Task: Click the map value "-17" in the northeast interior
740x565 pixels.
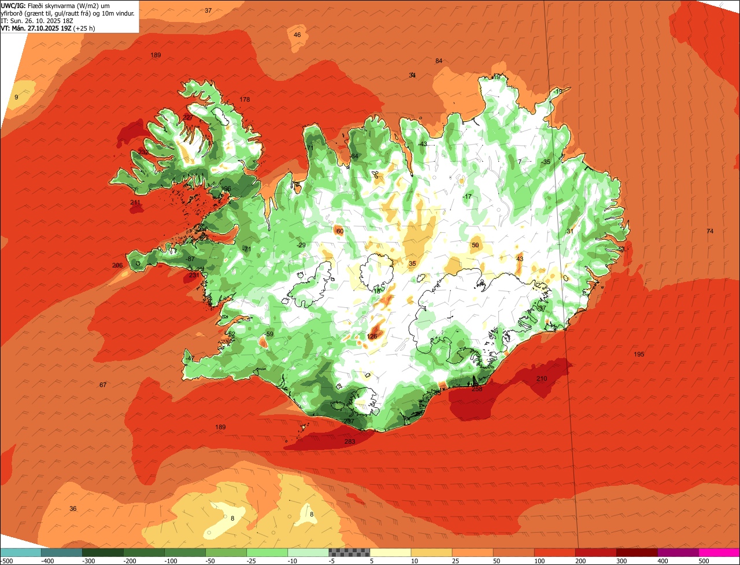Action: point(467,196)
